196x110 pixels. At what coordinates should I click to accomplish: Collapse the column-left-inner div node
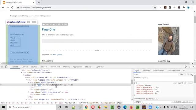coord(22,73)
